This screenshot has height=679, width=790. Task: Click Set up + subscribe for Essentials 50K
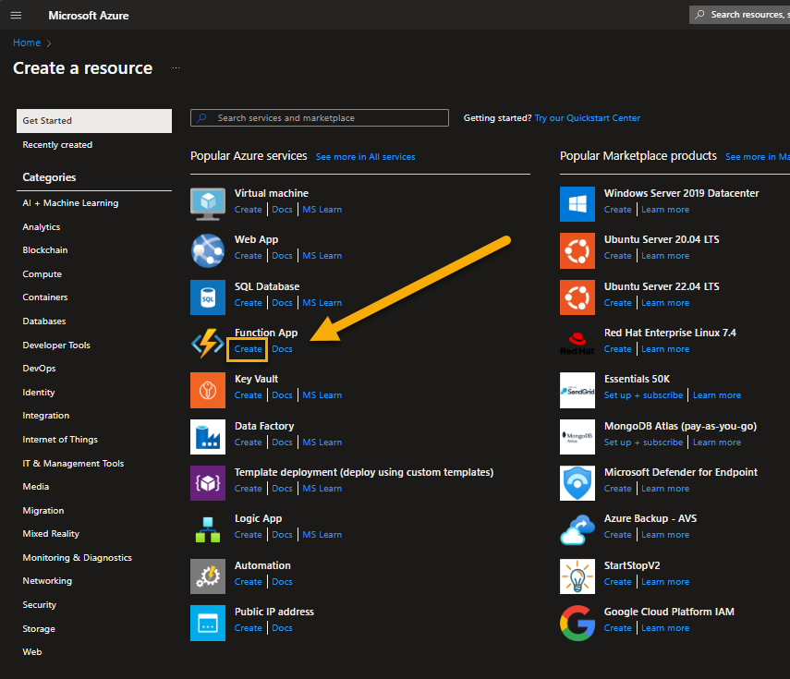point(643,395)
